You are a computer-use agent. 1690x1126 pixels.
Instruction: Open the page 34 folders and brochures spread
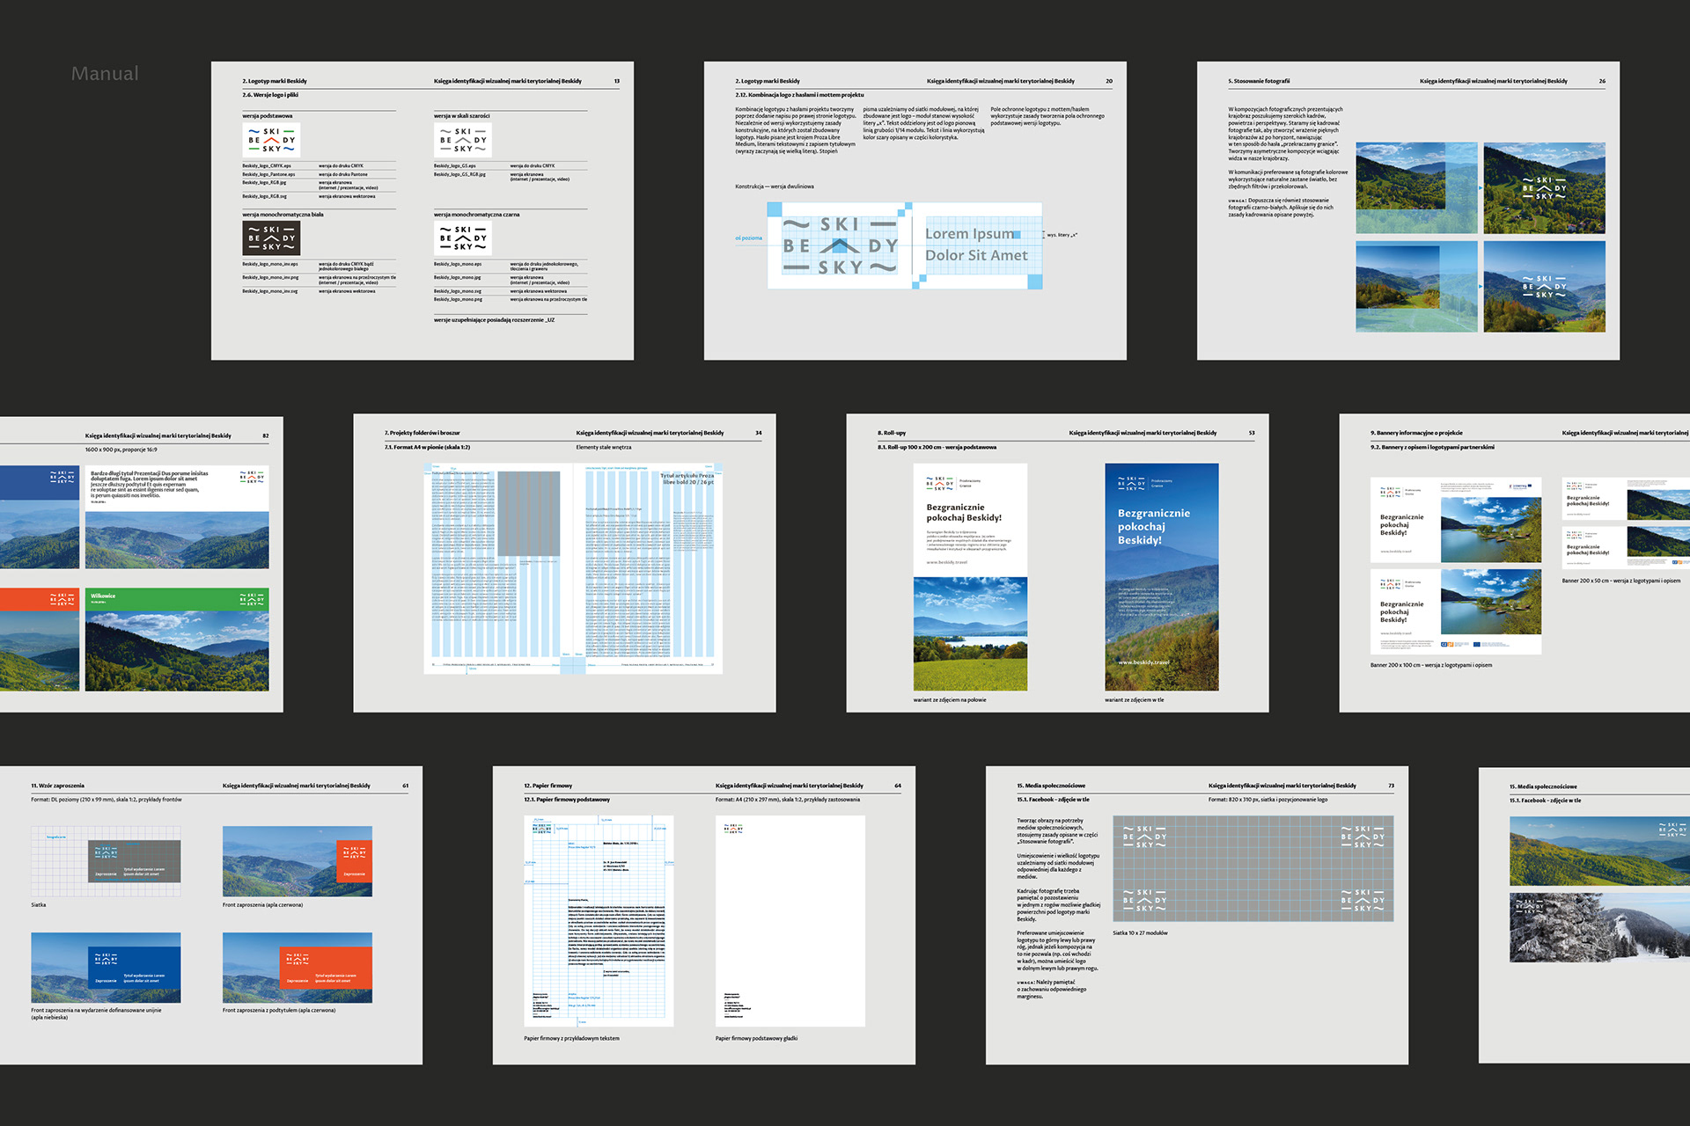564,563
